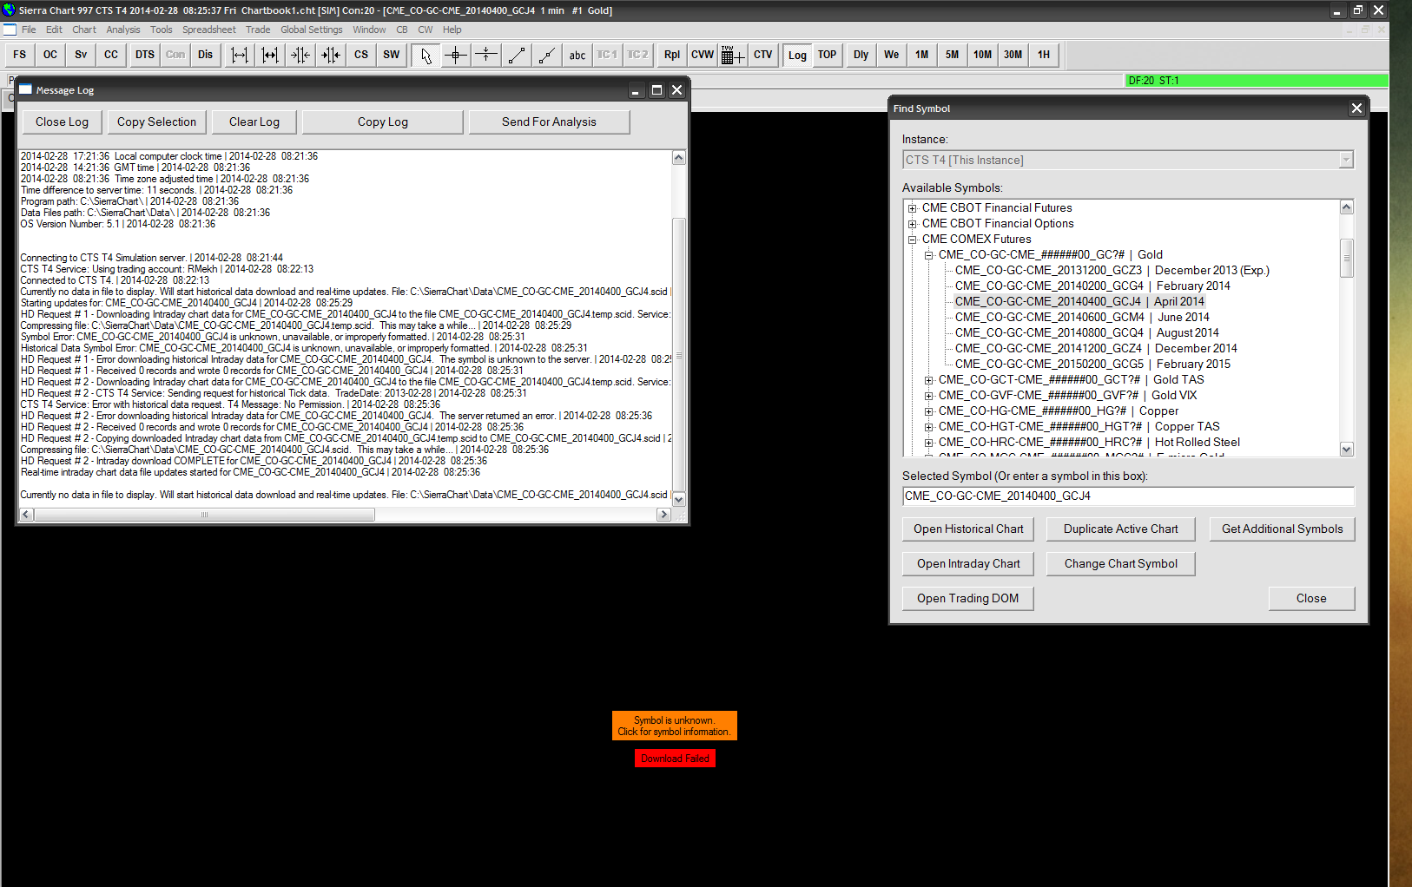Click Open Intraday Chart button
1412x887 pixels.
(968, 564)
